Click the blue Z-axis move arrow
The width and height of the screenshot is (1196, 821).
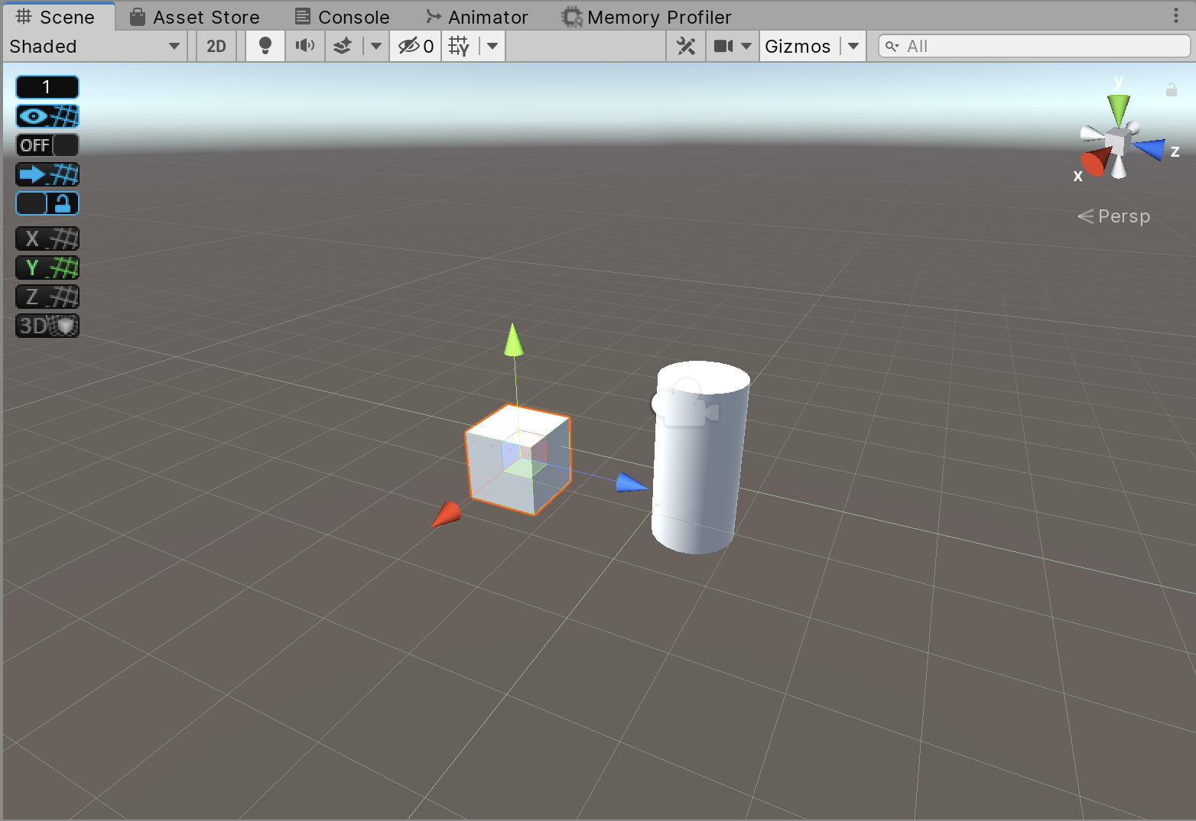click(632, 483)
